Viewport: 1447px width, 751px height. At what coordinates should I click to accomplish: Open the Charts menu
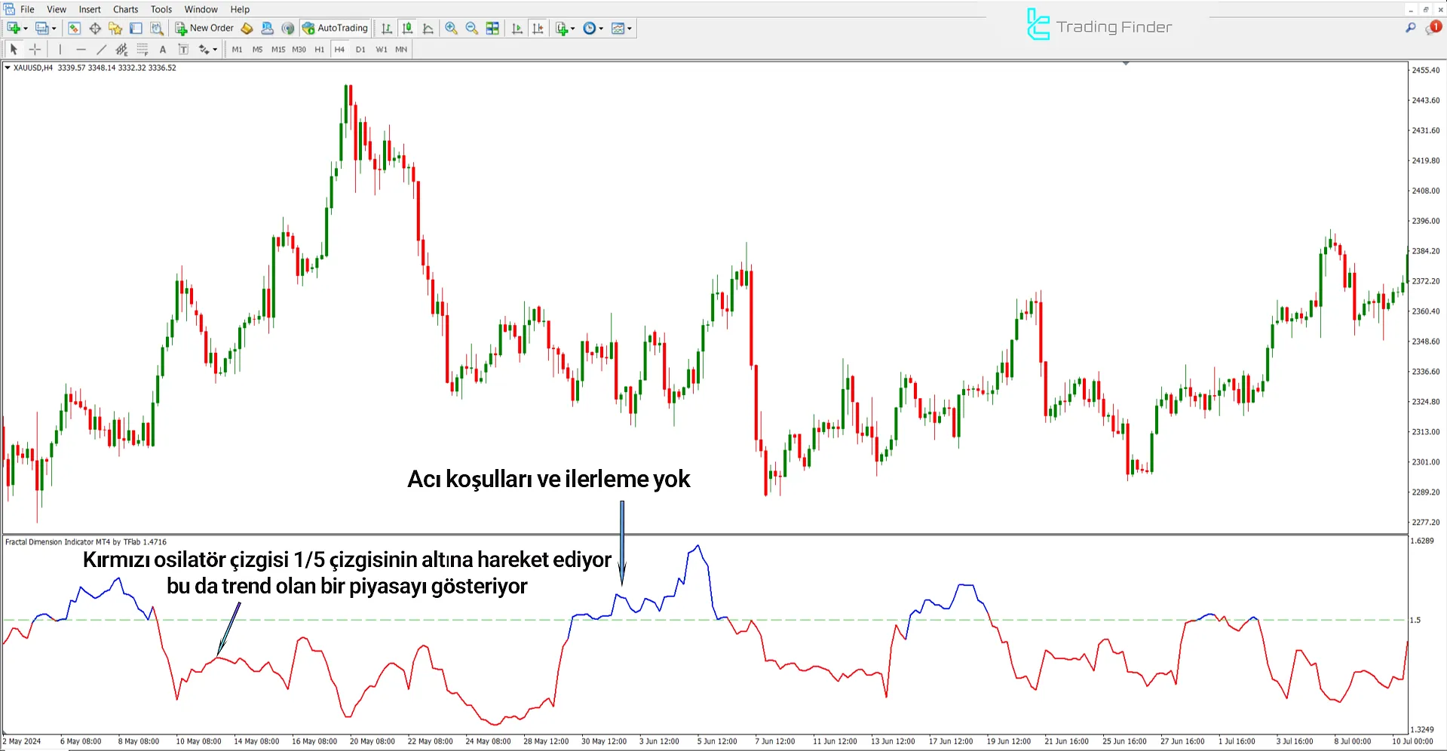tap(125, 9)
